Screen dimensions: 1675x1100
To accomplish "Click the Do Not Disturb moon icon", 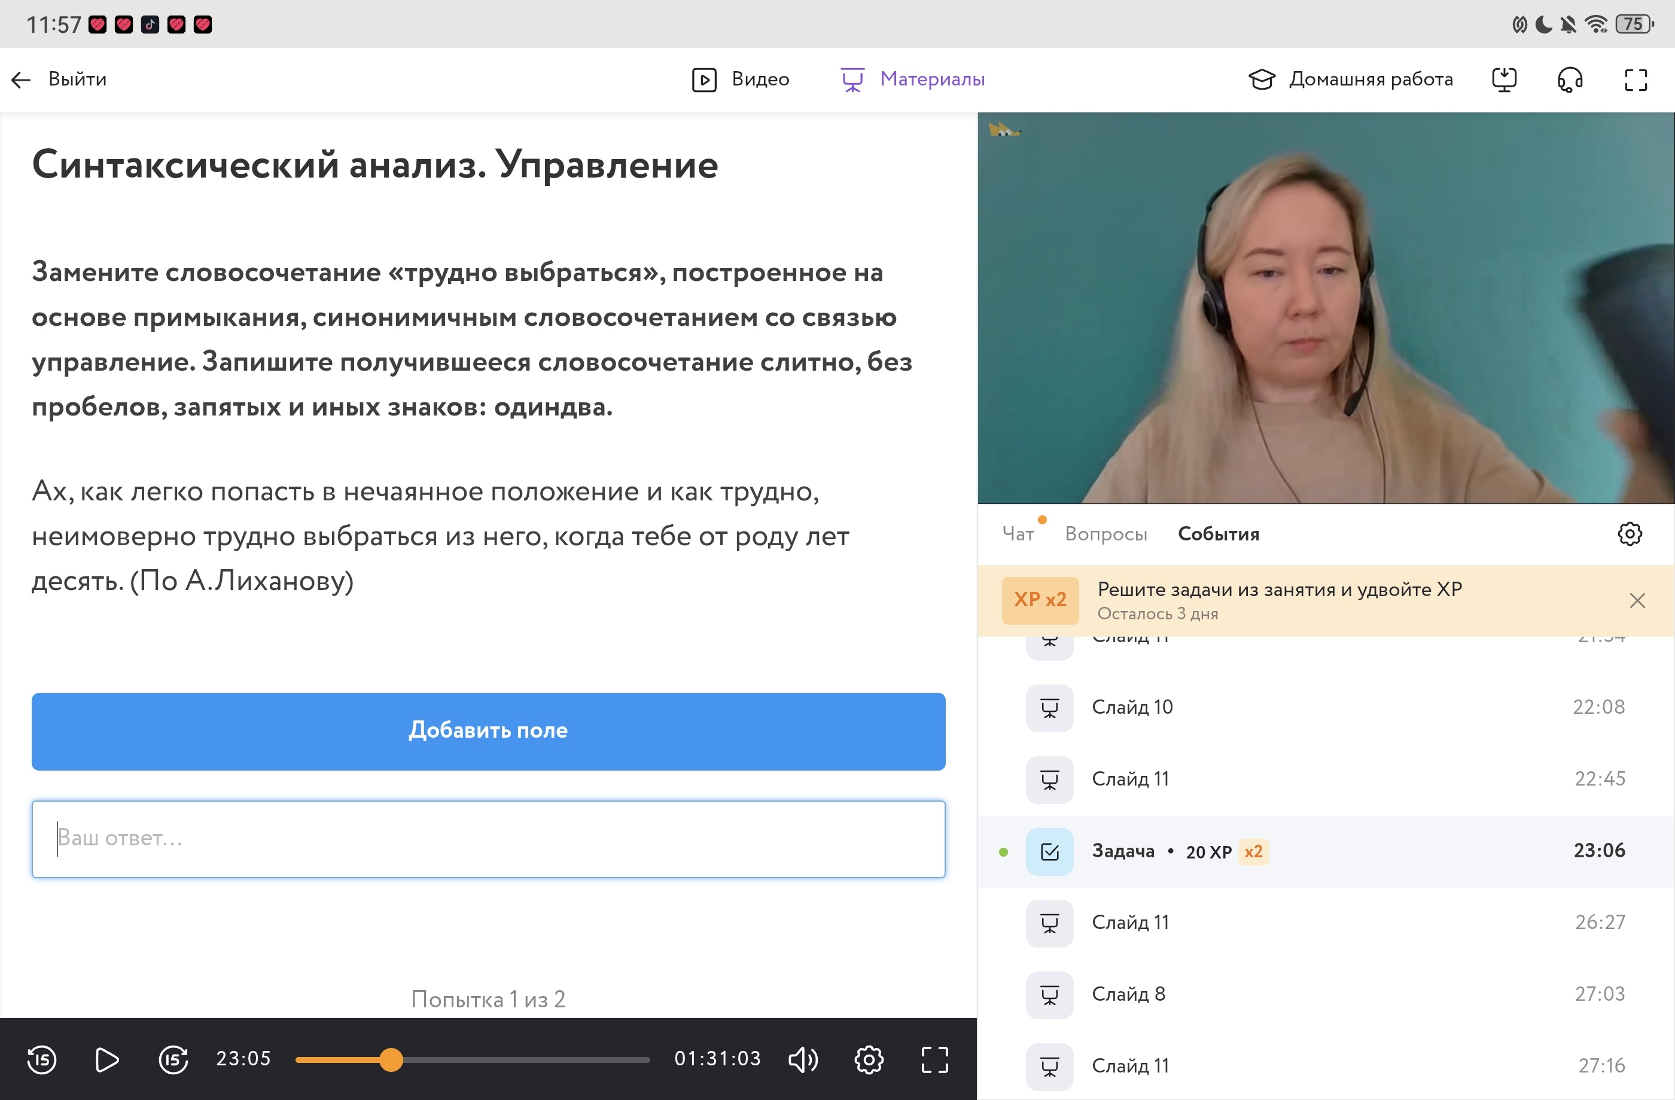I will click(x=1543, y=25).
